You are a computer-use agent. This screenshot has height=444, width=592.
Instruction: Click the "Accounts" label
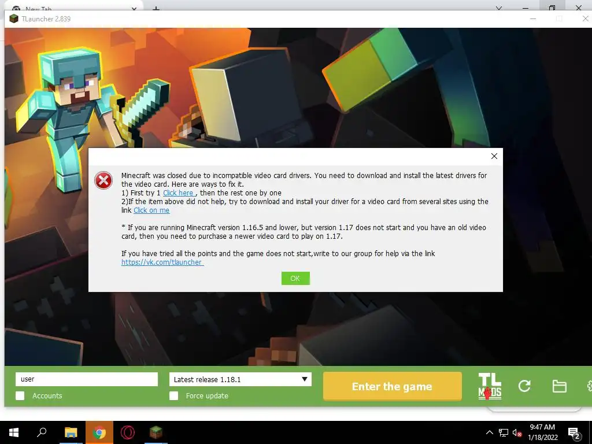point(47,395)
